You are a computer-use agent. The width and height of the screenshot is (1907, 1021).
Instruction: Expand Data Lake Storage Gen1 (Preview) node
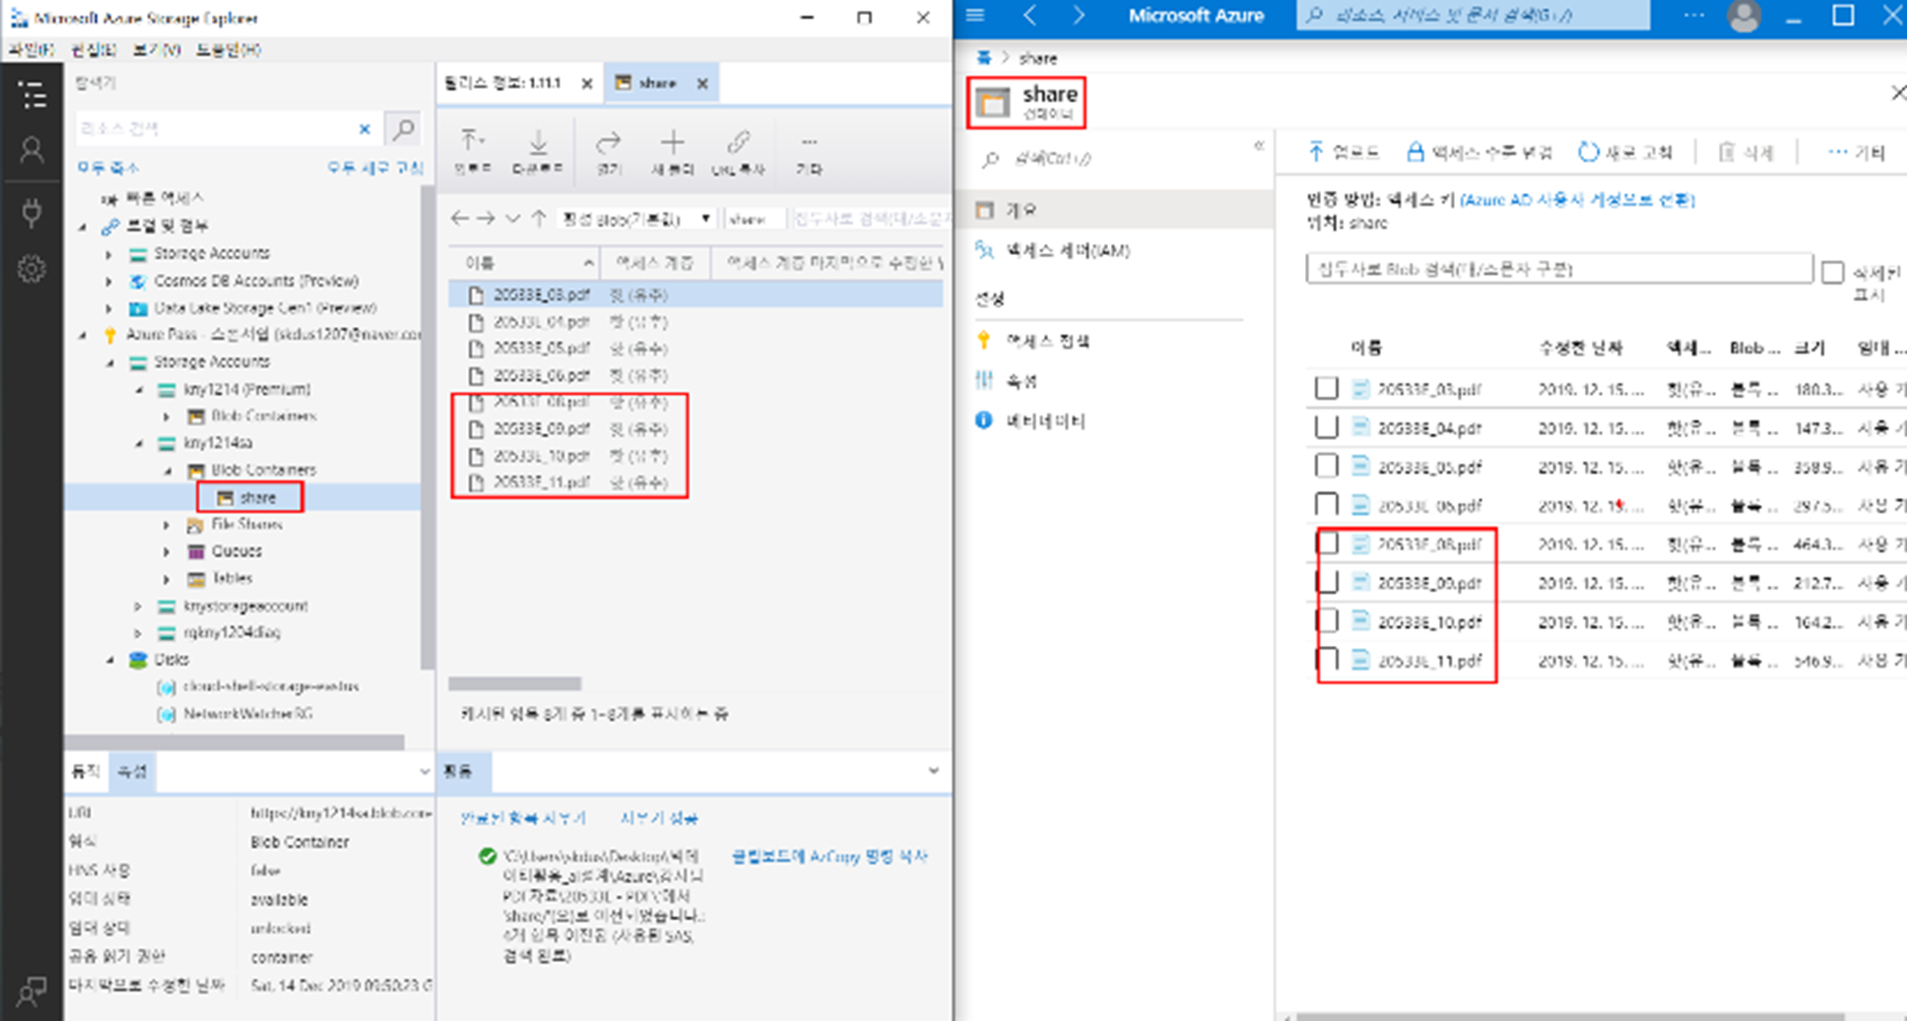(109, 308)
